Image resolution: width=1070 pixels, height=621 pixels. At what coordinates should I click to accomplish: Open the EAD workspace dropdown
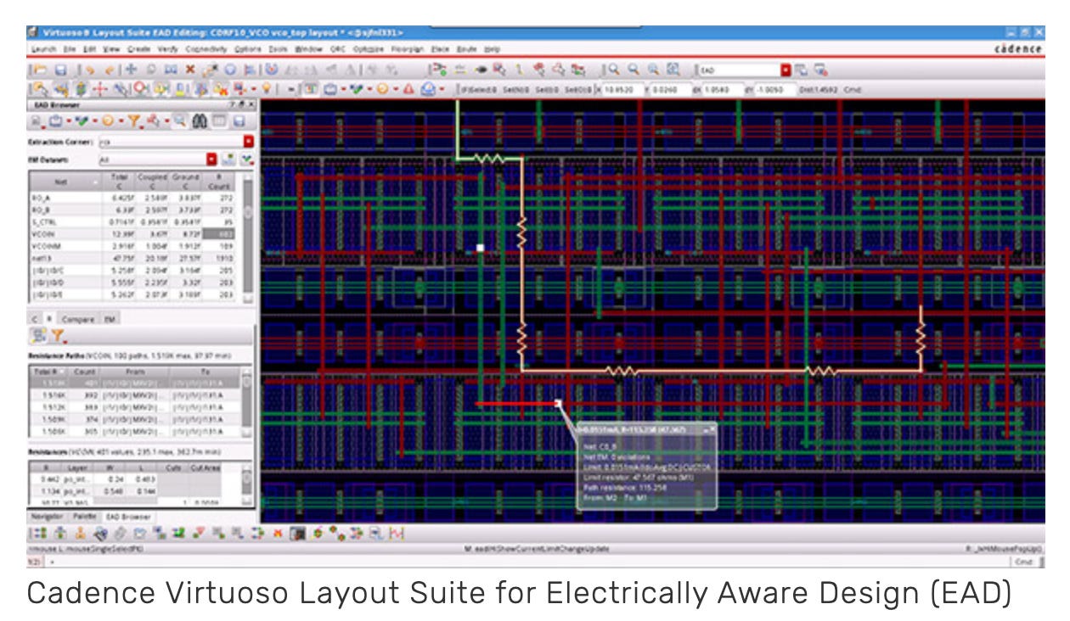coord(786,70)
